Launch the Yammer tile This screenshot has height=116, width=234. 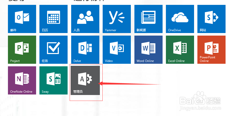(x=117, y=19)
